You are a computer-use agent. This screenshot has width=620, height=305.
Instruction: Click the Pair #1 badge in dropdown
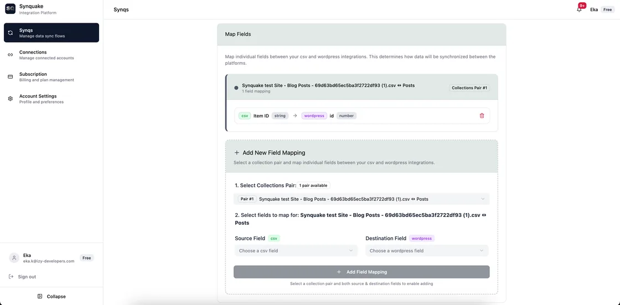247,199
